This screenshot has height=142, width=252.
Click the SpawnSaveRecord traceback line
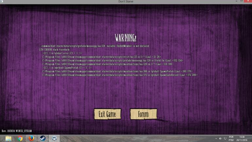pyautogui.click(x=120, y=75)
